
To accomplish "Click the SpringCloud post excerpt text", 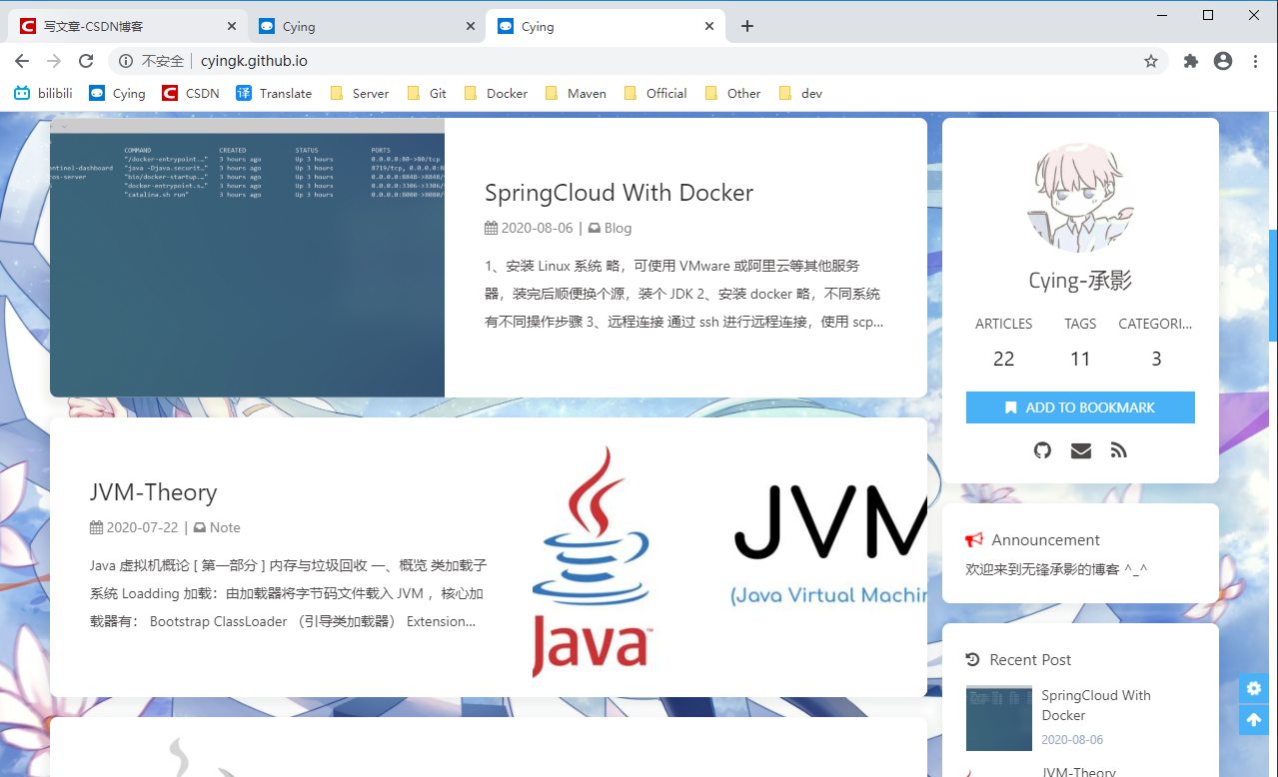I will coord(684,294).
